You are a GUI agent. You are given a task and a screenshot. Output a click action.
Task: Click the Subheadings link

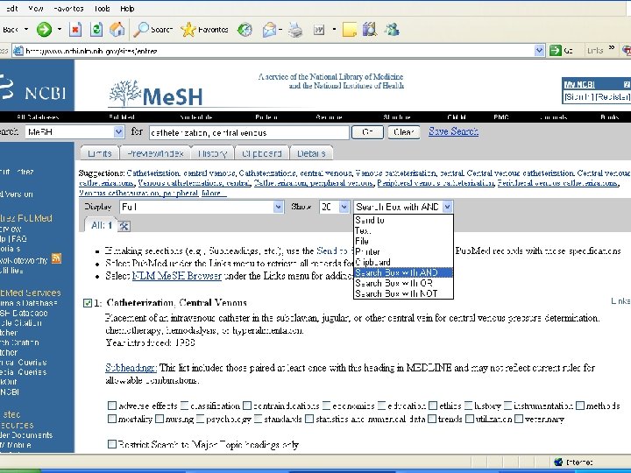coord(131,368)
